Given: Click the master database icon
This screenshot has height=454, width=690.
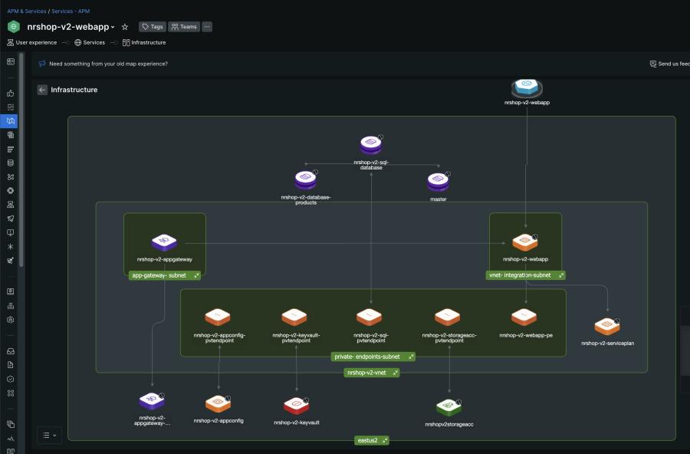Looking at the screenshot, I should coord(439,183).
